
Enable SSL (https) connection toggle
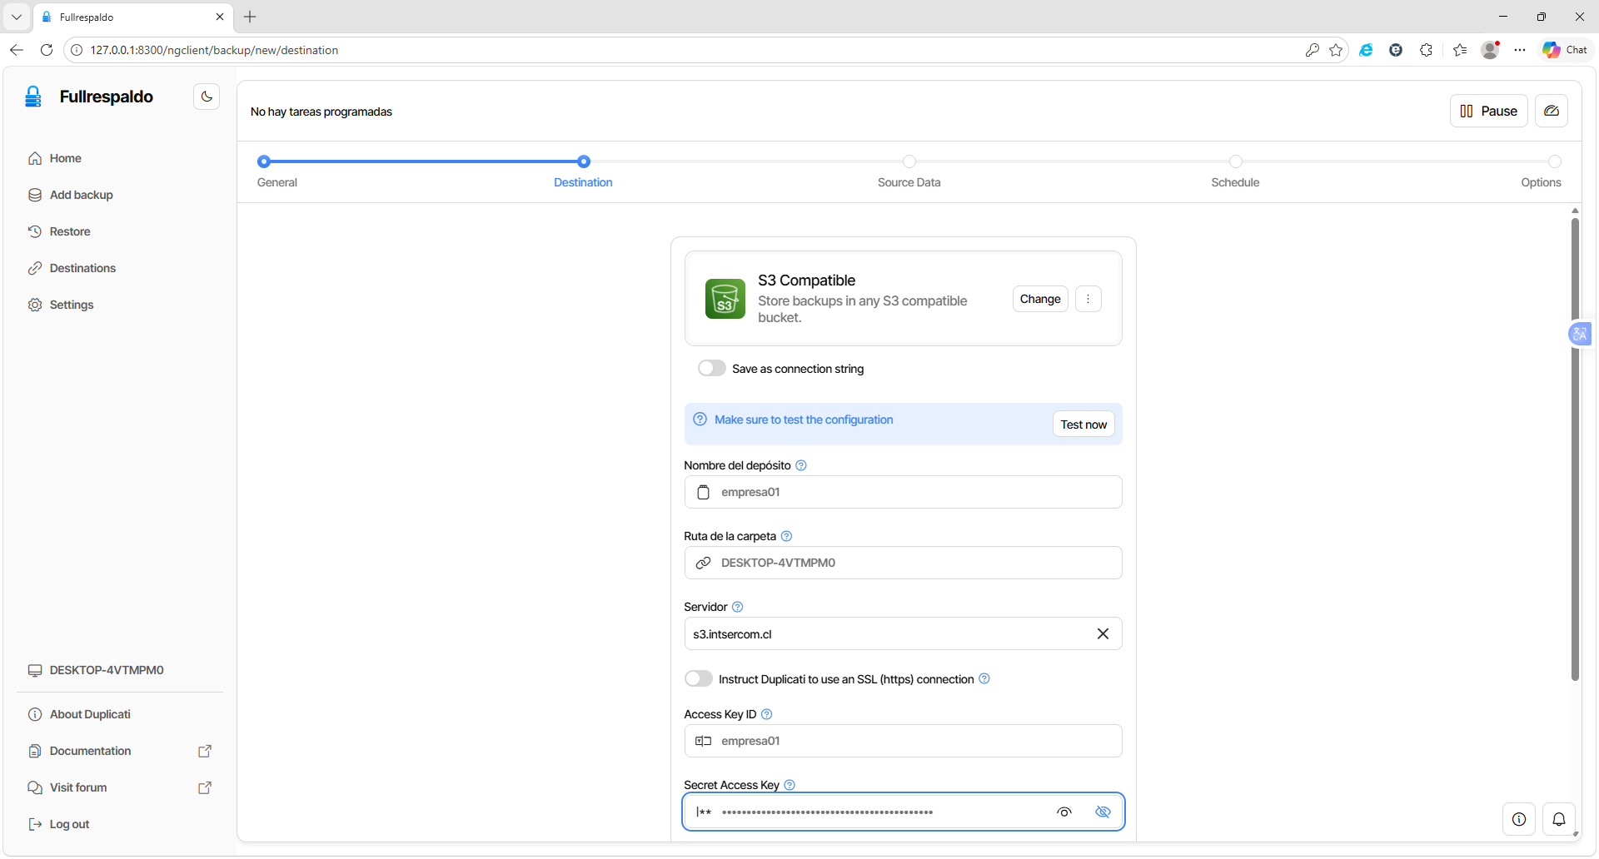[x=698, y=678]
